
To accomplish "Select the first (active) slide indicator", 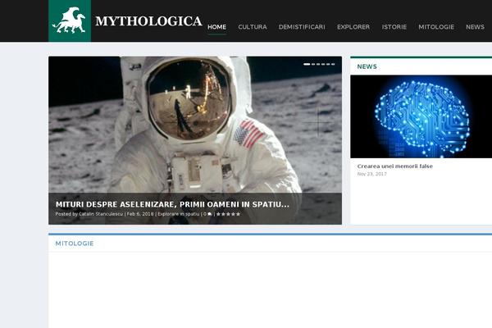I will pyautogui.click(x=307, y=64).
